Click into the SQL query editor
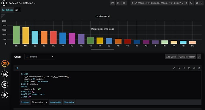205x110 pixels. (110, 85)
